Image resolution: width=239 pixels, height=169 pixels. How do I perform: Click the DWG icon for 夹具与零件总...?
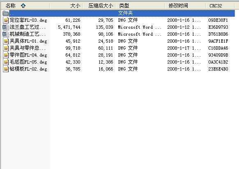coord(6,48)
